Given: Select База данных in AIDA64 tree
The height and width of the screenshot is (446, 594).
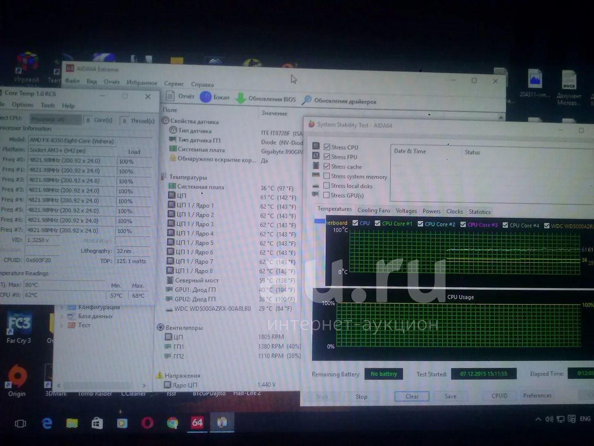Looking at the screenshot, I should (95, 316).
